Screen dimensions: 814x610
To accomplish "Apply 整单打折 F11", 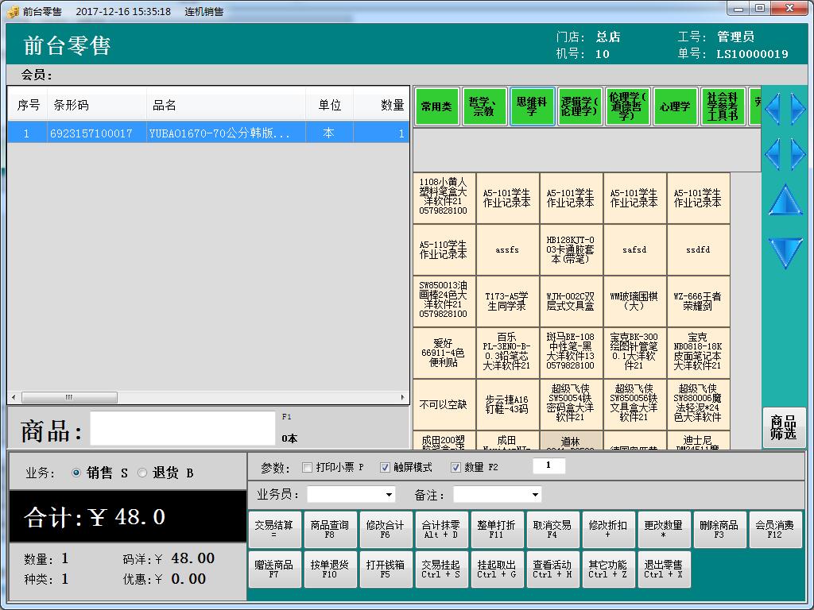I will 497,530.
